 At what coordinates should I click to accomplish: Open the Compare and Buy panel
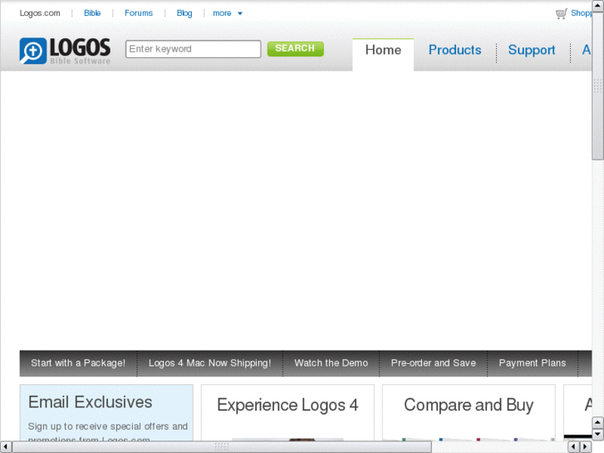coord(469,412)
